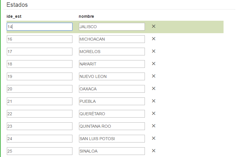Delete the NUEVO LEON row

click(x=154, y=76)
